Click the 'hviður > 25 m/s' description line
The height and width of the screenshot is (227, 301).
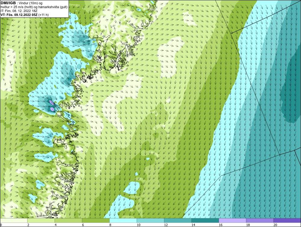(x=34, y=7)
